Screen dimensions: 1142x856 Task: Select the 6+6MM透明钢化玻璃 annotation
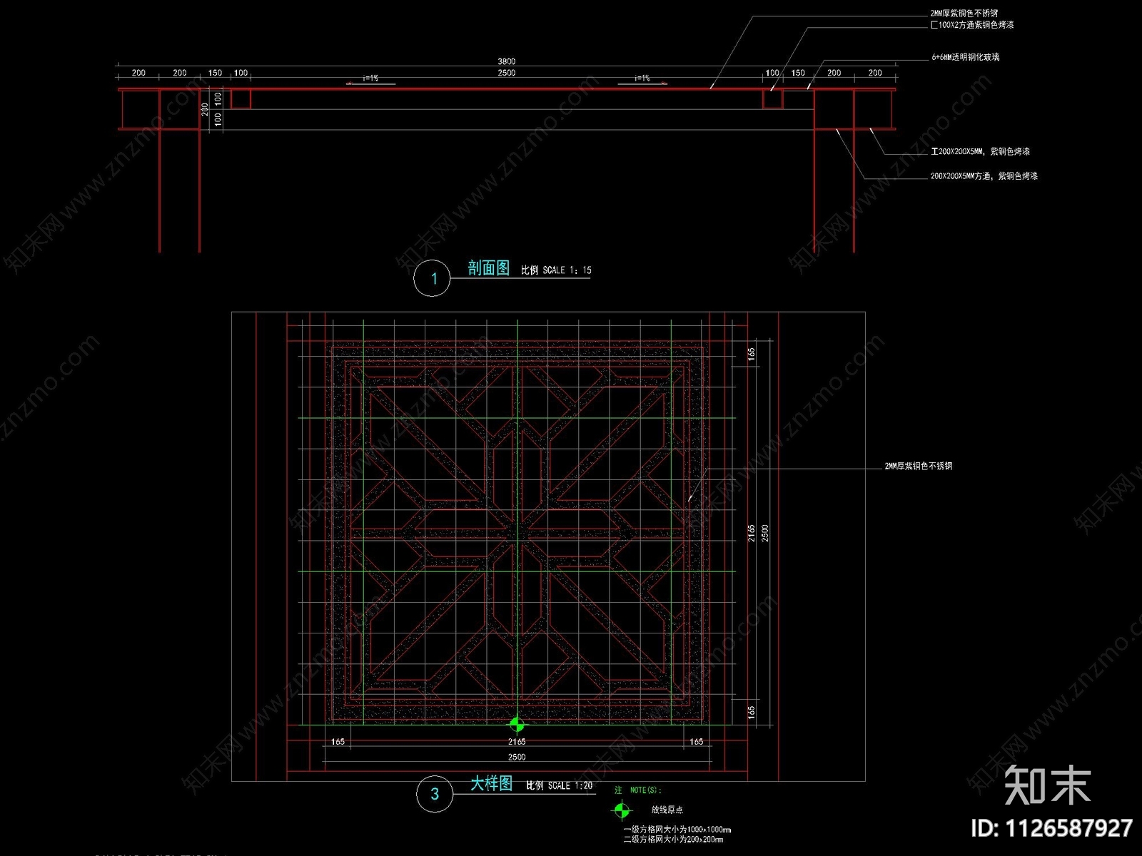[966, 57]
